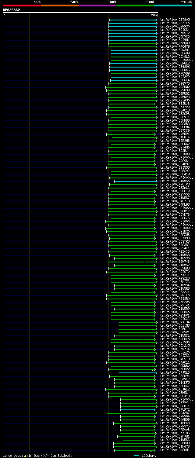Open hit UniRef100_C6T805
The width and height of the screenshot is (195, 458).
point(175,20)
